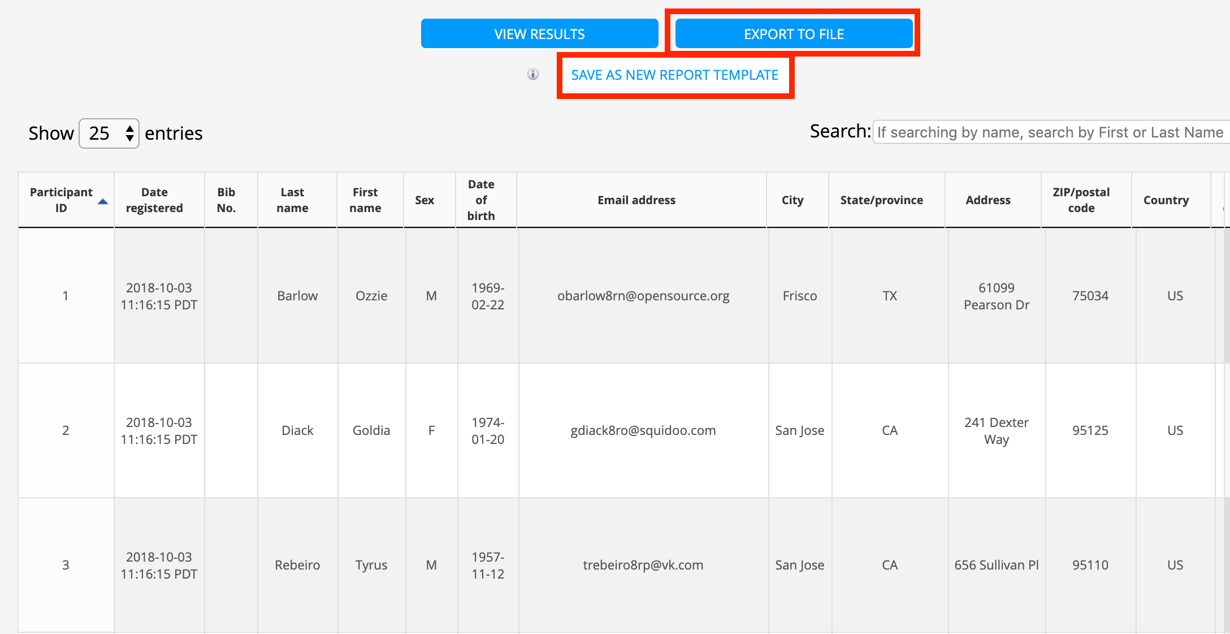Image resolution: width=1230 pixels, height=634 pixels.
Task: Click the Participant ID sort arrow
Action: [x=103, y=201]
